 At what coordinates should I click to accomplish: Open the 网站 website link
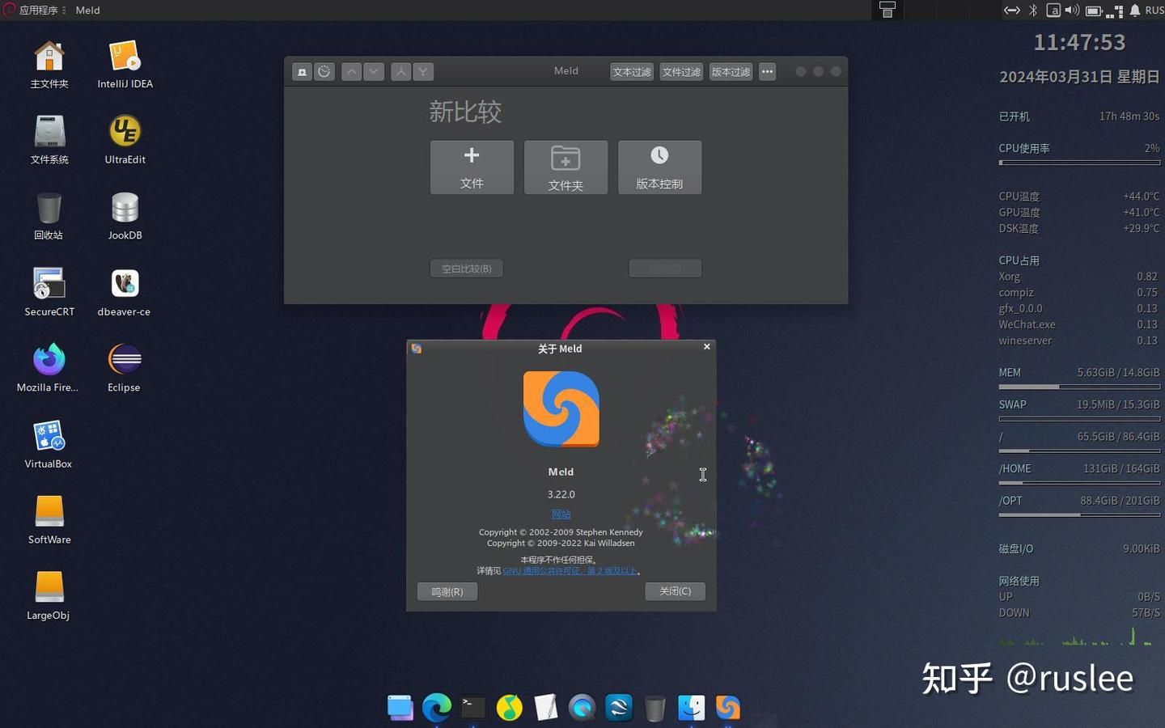[x=561, y=514]
